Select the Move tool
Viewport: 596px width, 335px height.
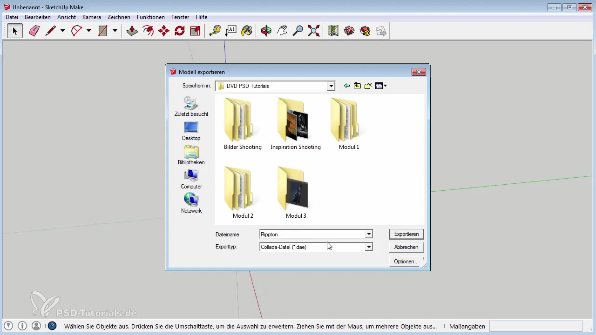(164, 31)
